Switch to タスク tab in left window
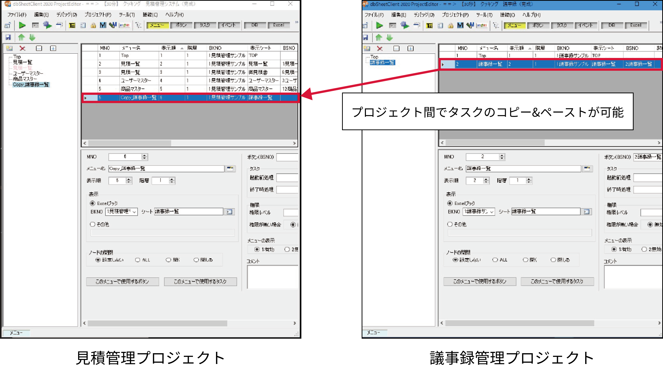The image size is (663, 368). click(x=205, y=25)
